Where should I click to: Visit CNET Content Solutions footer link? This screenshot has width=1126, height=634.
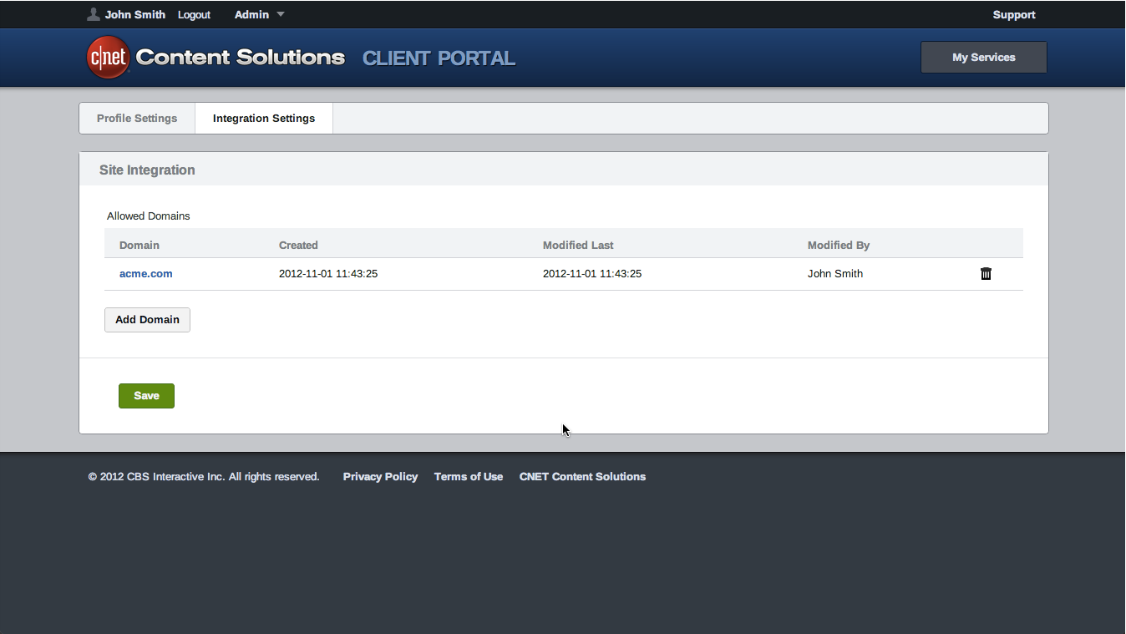[x=582, y=477]
